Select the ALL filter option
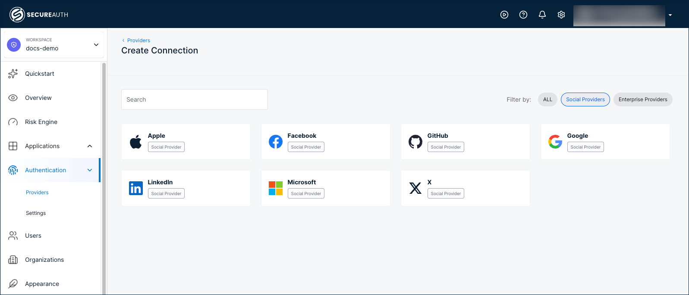689x295 pixels. (x=547, y=99)
